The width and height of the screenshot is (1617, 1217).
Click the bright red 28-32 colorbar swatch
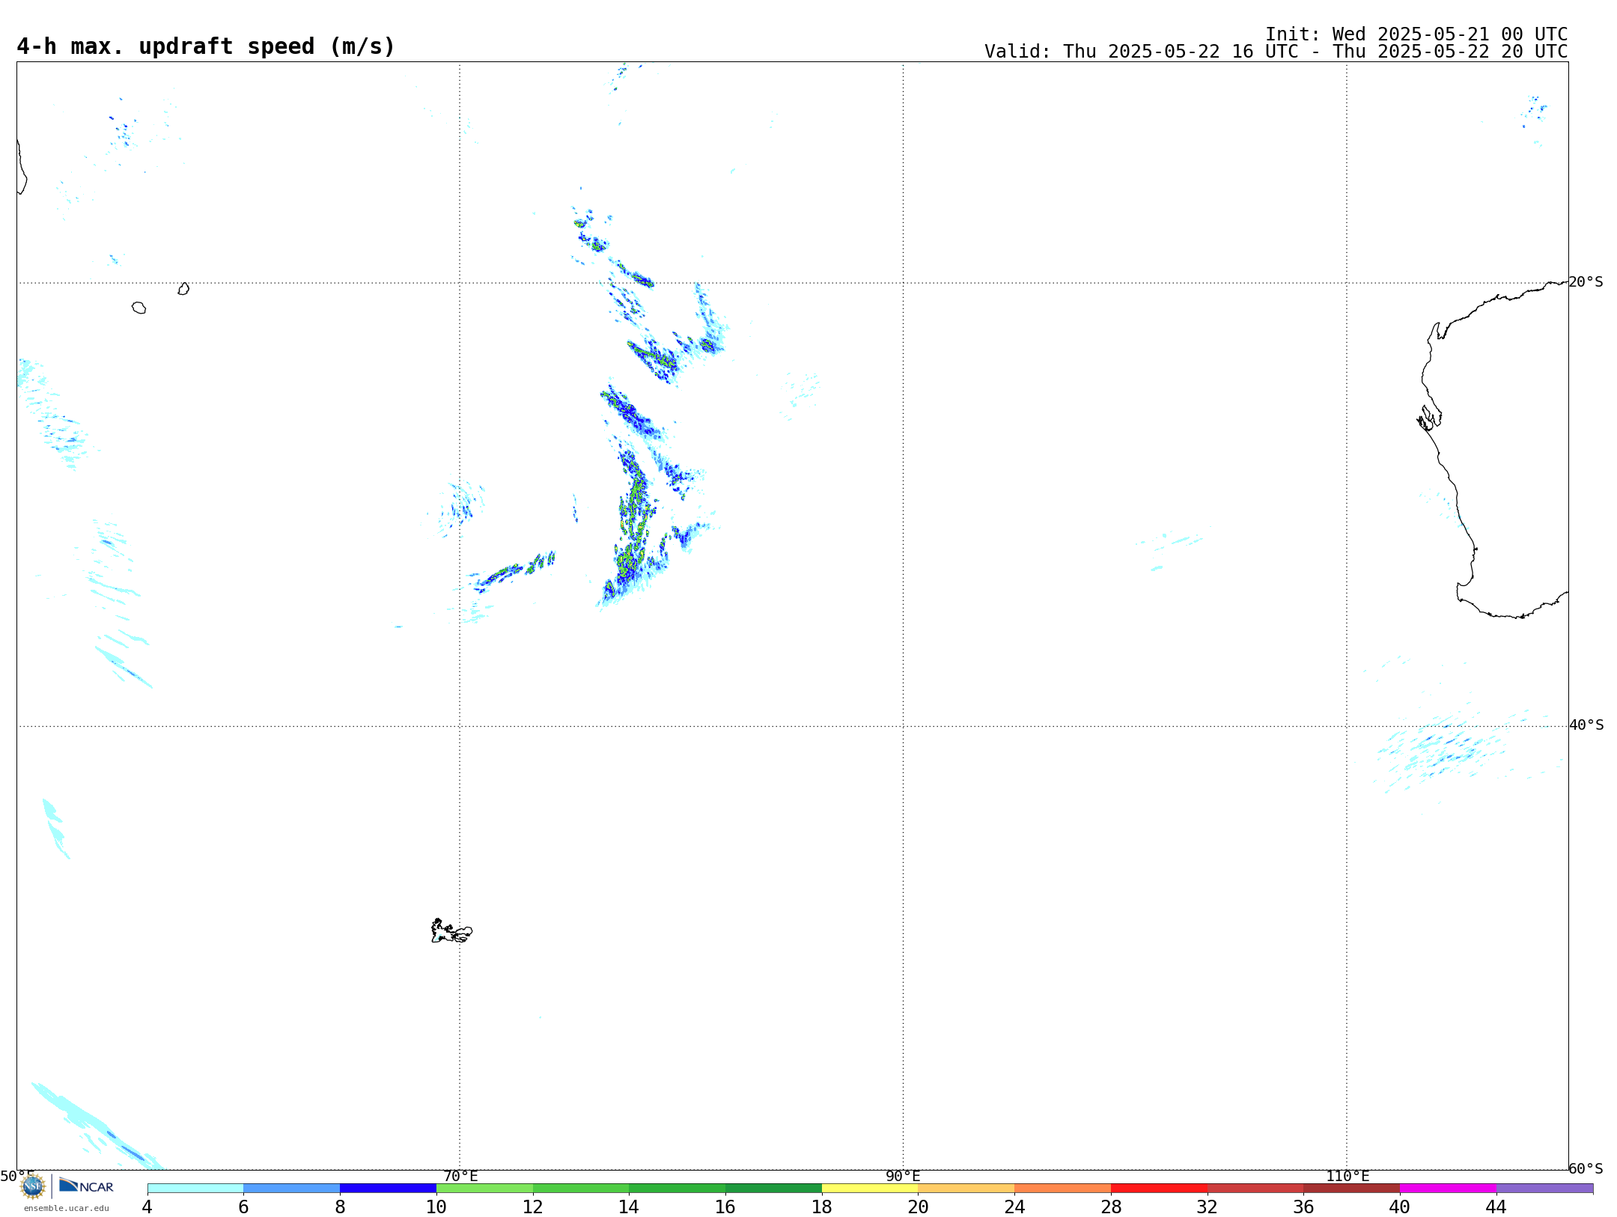pyautogui.click(x=1159, y=1188)
